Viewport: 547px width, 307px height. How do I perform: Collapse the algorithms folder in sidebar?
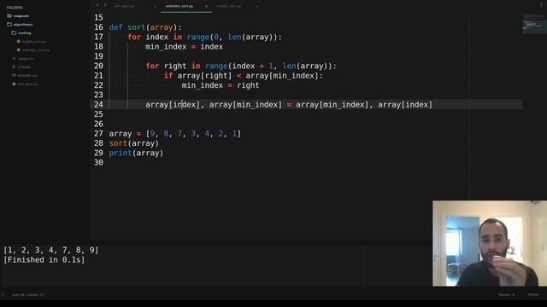20,25
